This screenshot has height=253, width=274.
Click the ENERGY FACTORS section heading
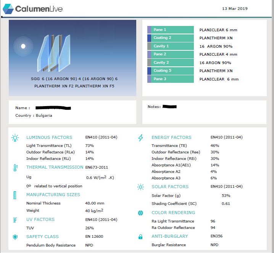[x=171, y=137]
